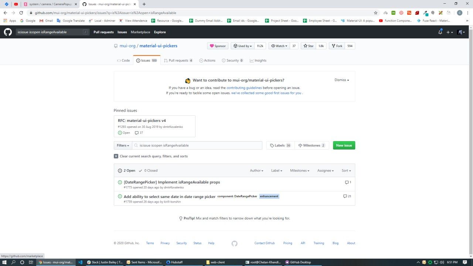Bookmark this page with the star icon

375,13
